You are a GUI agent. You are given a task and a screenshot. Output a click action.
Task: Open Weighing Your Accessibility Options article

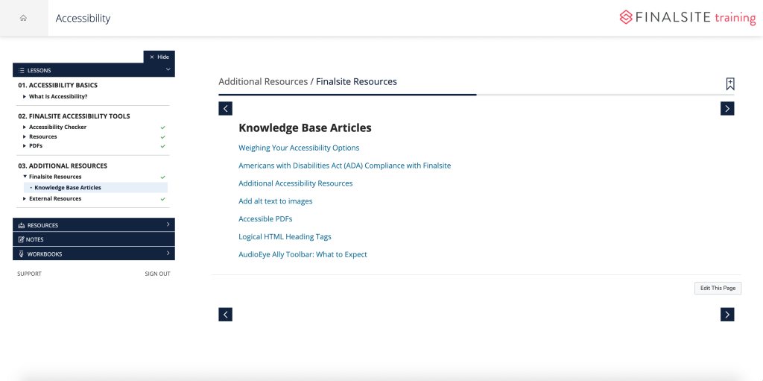point(299,148)
